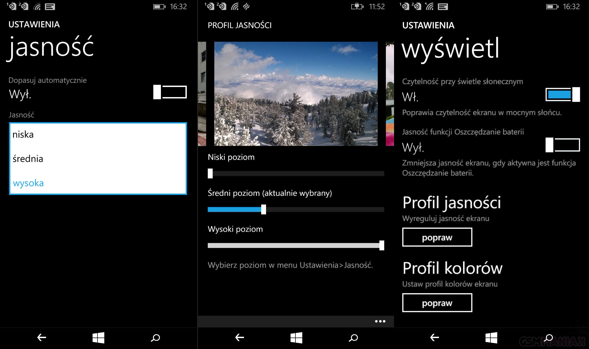The image size is (589, 349).
Task: Tap search icon on wyświetl settings screen
Action: point(549,338)
